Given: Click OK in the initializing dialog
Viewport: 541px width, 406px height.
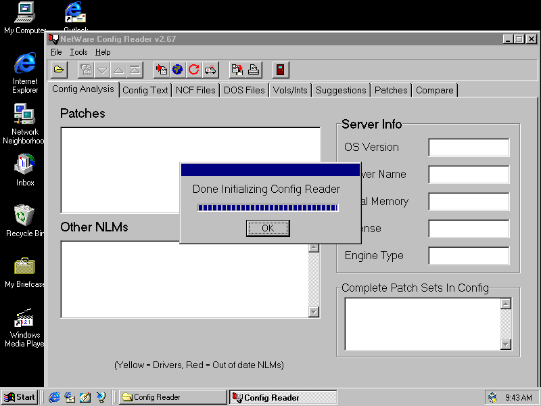Looking at the screenshot, I should point(268,228).
